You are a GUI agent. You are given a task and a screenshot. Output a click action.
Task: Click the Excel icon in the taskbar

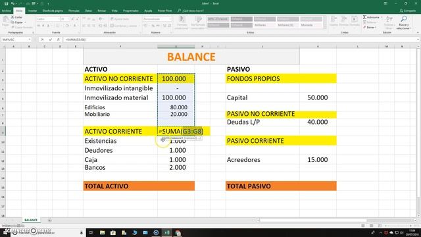pyautogui.click(x=166, y=232)
